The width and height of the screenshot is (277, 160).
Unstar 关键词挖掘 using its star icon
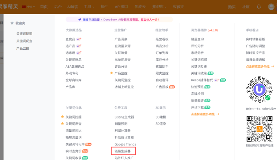click(62, 117)
